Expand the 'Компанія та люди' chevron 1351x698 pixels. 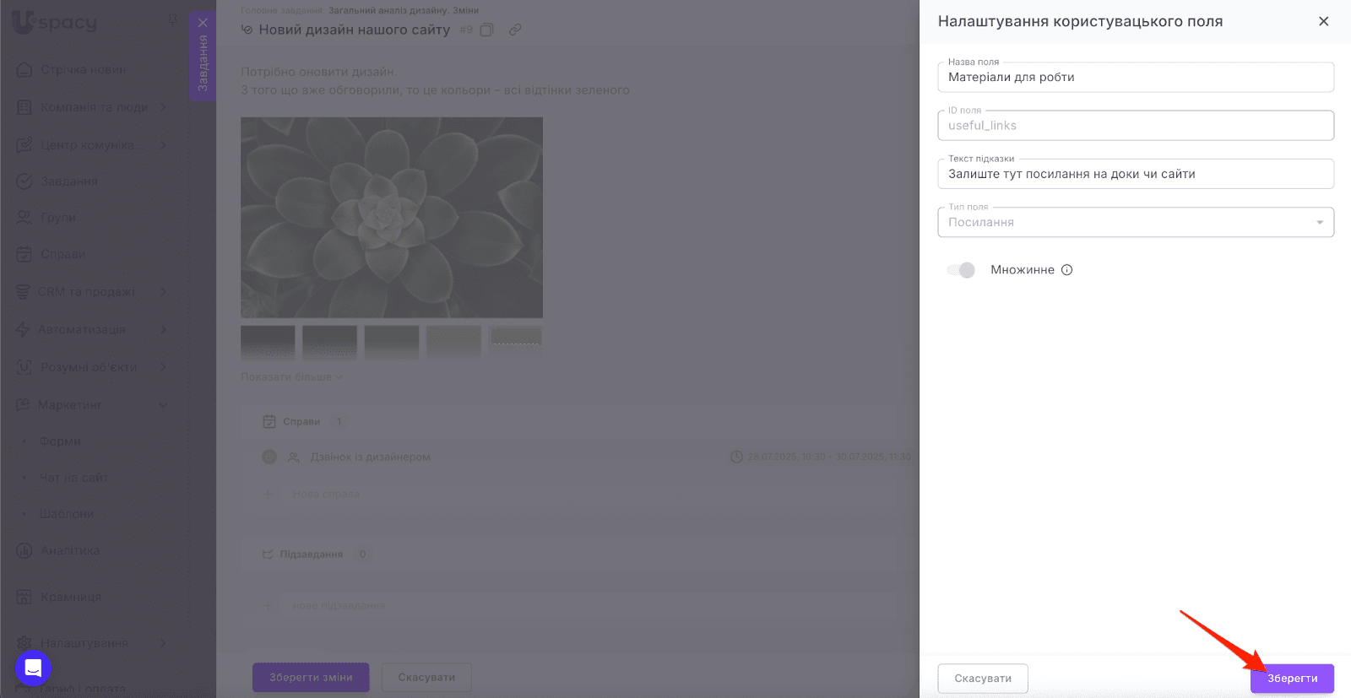163,107
